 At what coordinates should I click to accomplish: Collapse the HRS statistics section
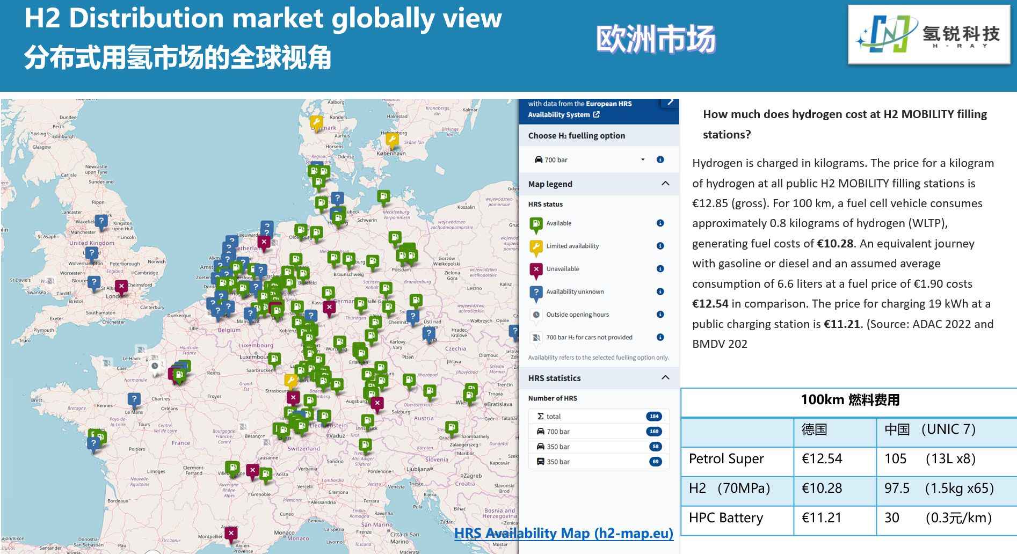click(x=665, y=377)
